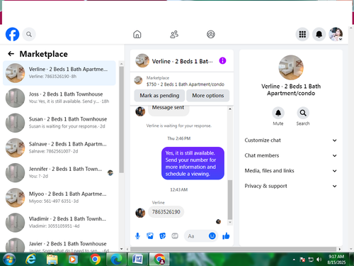Click the chat messages scrollbar thumb
The image size is (354, 266).
[x=230, y=199]
